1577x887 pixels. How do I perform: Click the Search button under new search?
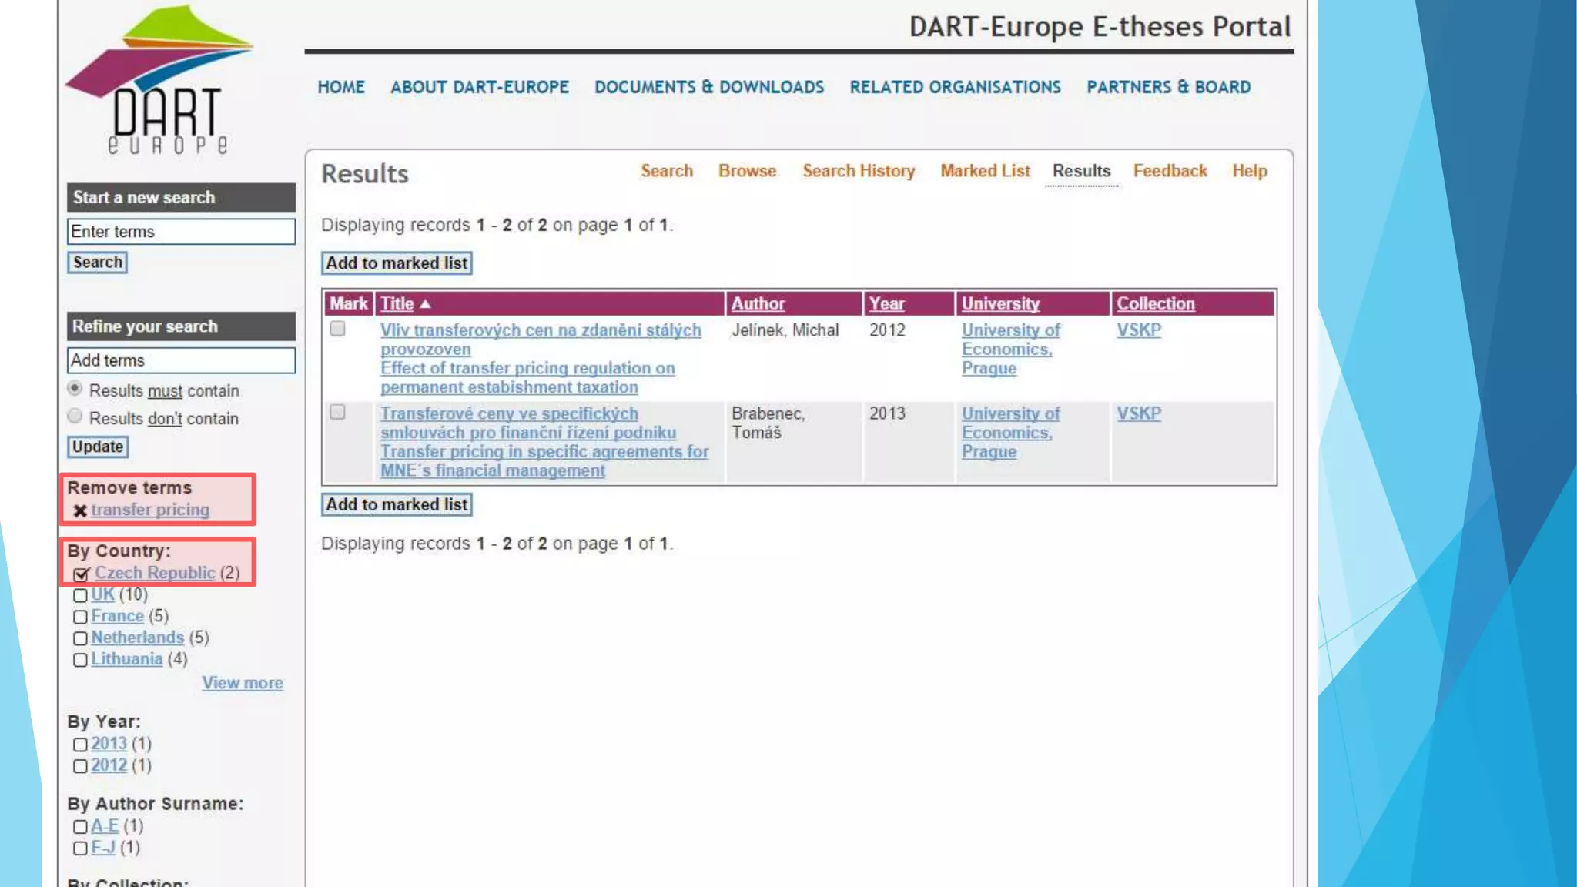[97, 263]
